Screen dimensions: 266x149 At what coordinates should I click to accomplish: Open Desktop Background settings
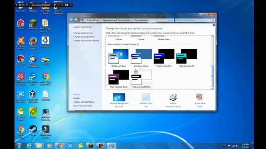(x=119, y=100)
